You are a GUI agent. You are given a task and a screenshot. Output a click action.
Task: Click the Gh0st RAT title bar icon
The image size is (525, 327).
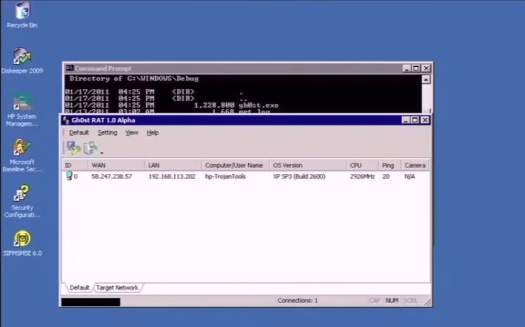(x=66, y=120)
